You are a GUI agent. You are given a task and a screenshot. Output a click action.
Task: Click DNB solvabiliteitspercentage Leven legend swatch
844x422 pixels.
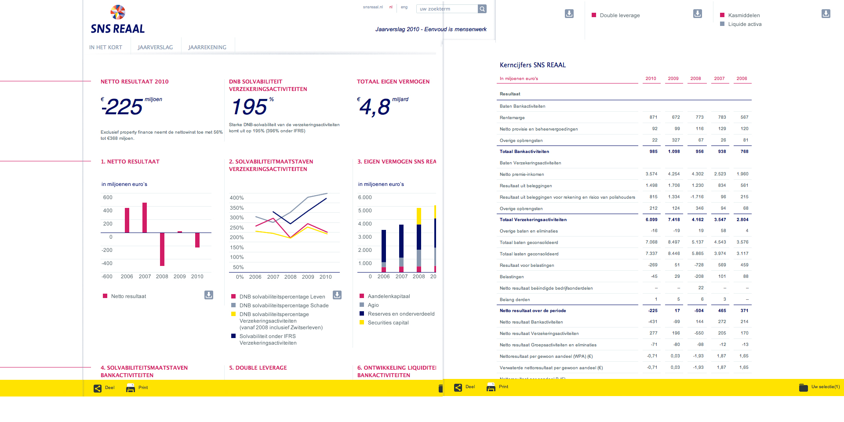pos(233,296)
